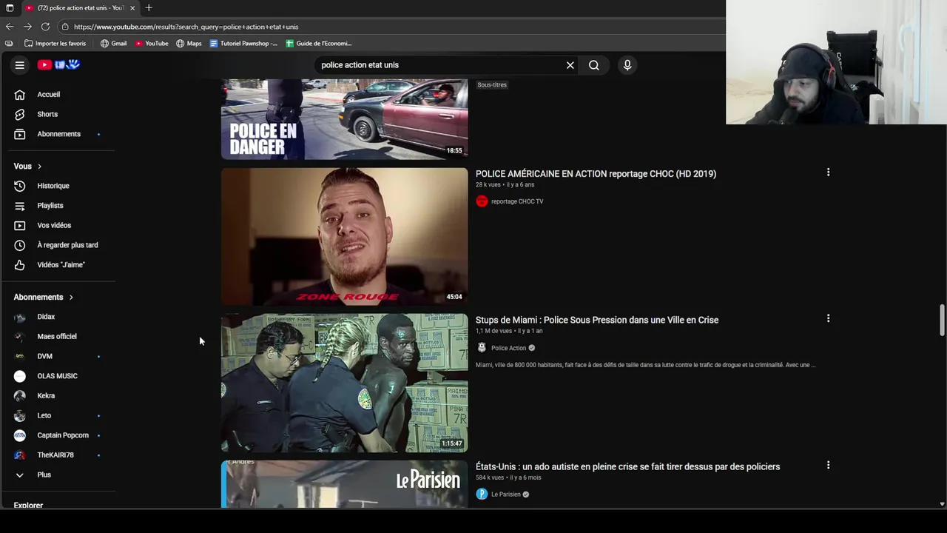Open Guide de l'Economi bookmark
The image size is (947, 533).
point(319,44)
